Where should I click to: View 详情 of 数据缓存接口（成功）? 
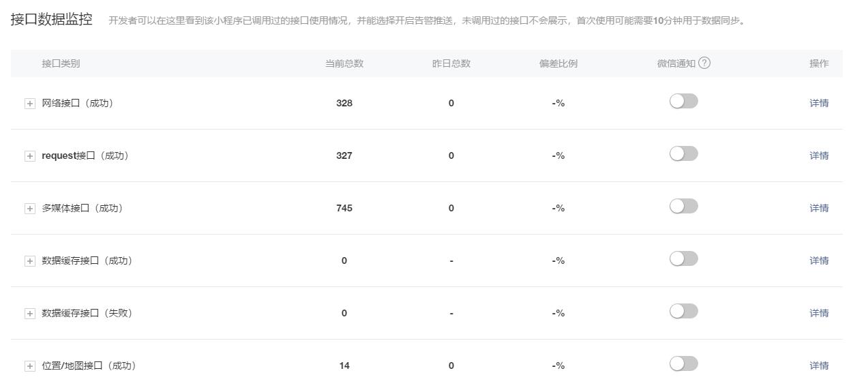pyautogui.click(x=818, y=261)
